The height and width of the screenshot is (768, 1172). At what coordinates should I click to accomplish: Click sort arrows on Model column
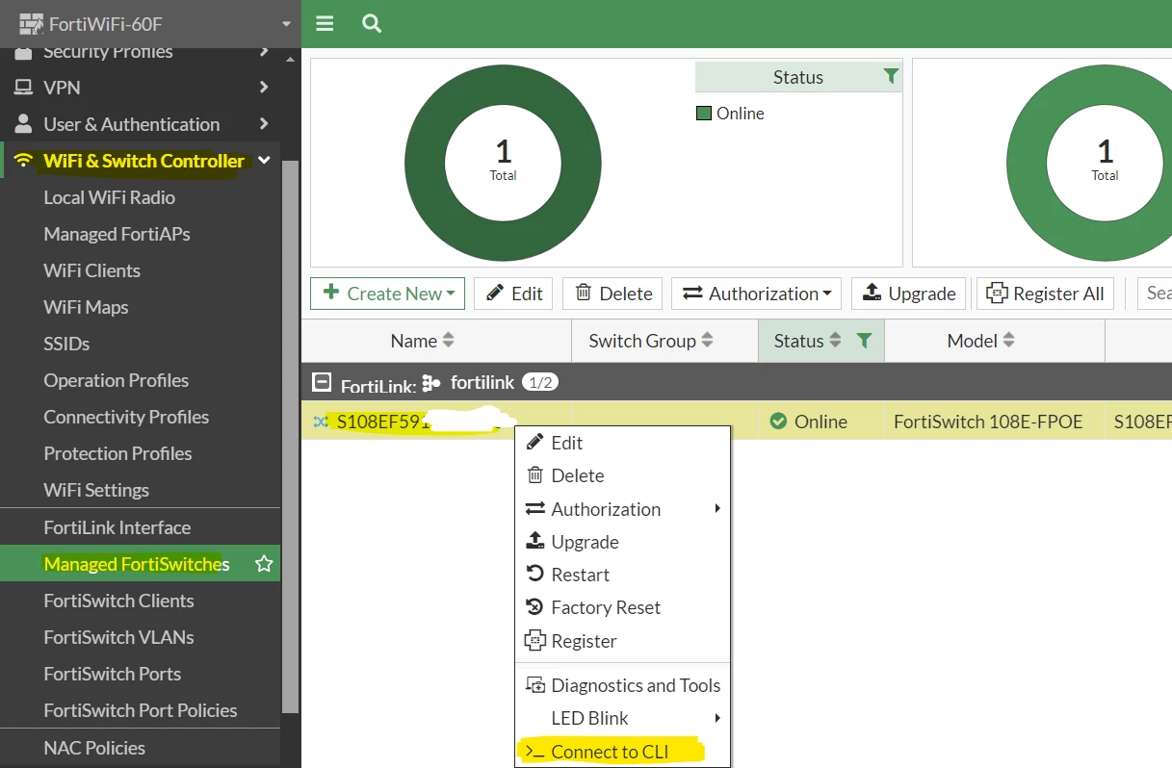pyautogui.click(x=1008, y=341)
